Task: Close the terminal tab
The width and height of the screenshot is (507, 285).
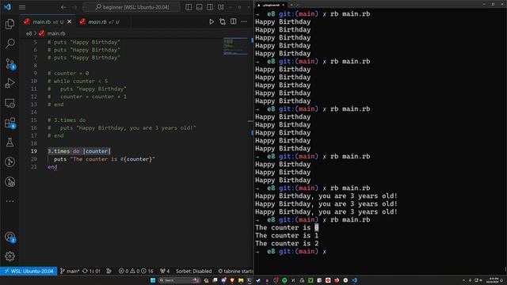Action: click(284, 5)
